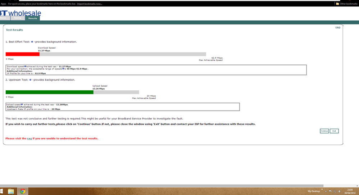This screenshot has height=195, width=359.
Task: Switch to the Testing tab
Action: (18, 18)
